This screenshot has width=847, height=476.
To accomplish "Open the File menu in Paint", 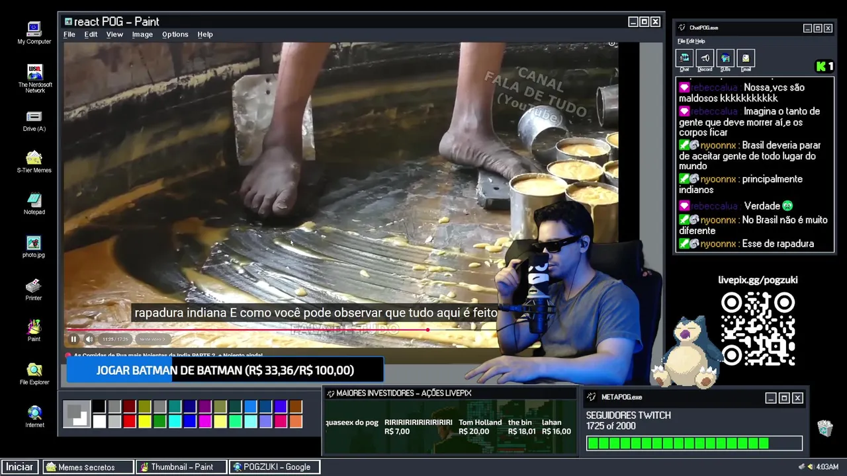I will pyautogui.click(x=69, y=34).
